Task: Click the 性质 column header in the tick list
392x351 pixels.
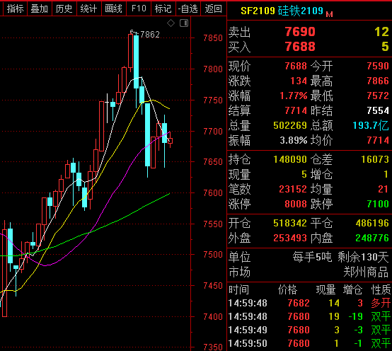Action: tap(381, 289)
